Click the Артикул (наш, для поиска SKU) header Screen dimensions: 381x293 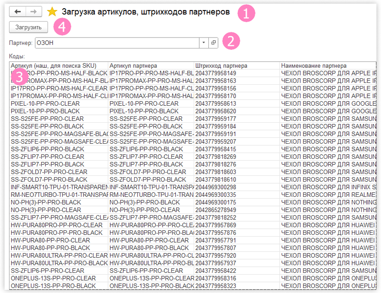59,66
